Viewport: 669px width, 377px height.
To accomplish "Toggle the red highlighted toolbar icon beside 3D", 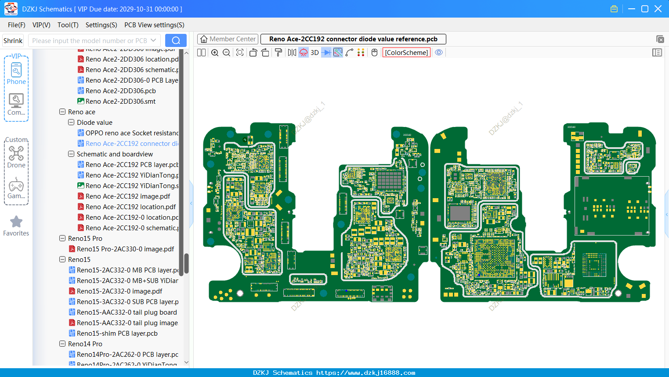I will point(304,53).
